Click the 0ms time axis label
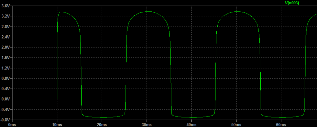 (x=12, y=125)
